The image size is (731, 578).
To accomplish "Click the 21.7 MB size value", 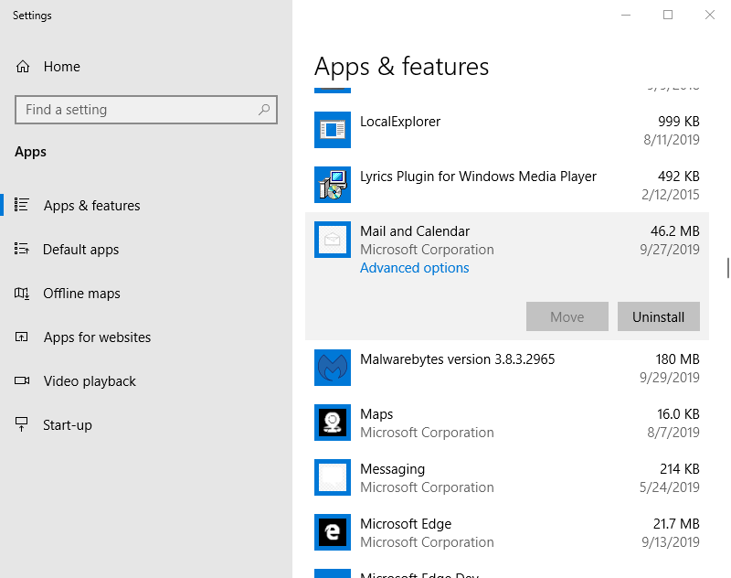I will (676, 524).
